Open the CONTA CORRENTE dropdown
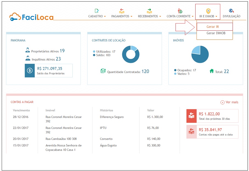Image resolution: width=249 pixels, height=171 pixels. 180,16
